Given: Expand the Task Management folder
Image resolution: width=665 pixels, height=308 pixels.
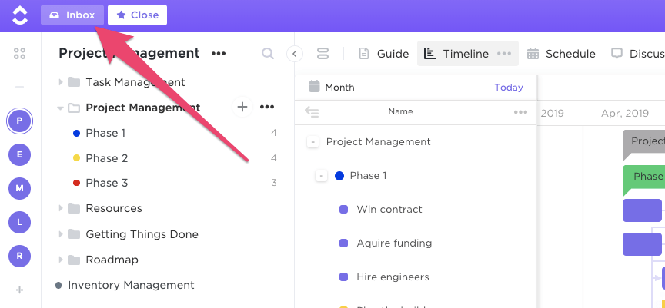Looking at the screenshot, I should click(x=61, y=82).
